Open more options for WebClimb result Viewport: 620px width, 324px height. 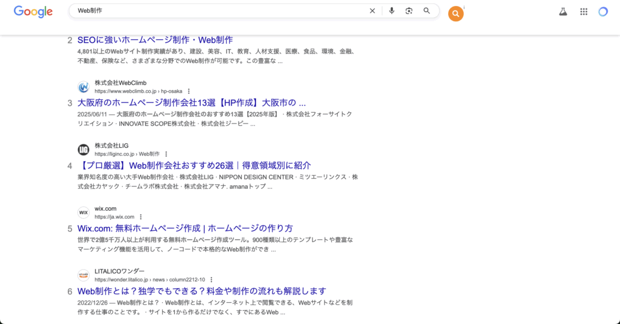[189, 91]
